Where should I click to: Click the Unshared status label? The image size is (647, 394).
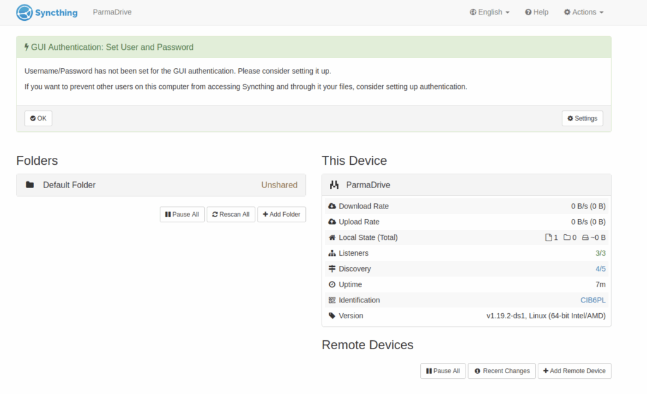279,185
